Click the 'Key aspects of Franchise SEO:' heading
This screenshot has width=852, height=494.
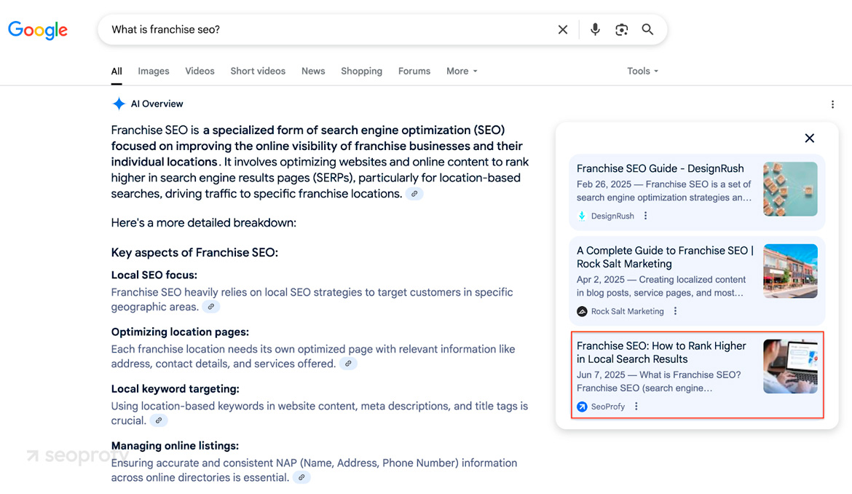click(194, 253)
